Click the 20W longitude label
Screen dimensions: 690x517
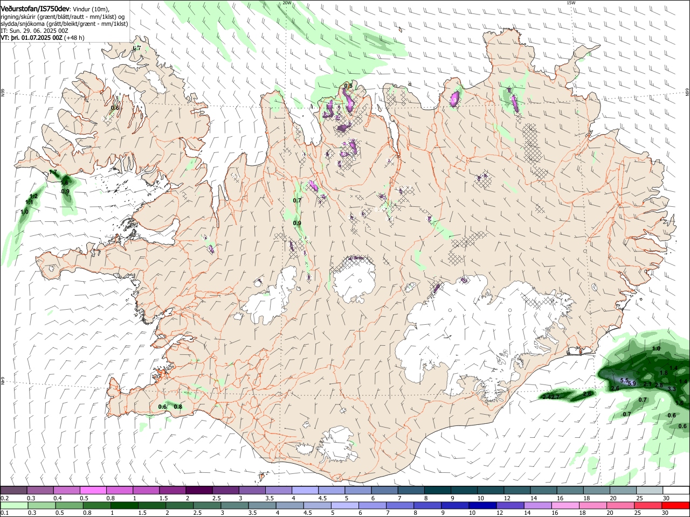click(286, 3)
